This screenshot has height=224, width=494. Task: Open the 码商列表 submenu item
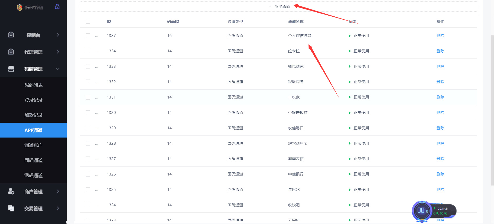point(33,85)
